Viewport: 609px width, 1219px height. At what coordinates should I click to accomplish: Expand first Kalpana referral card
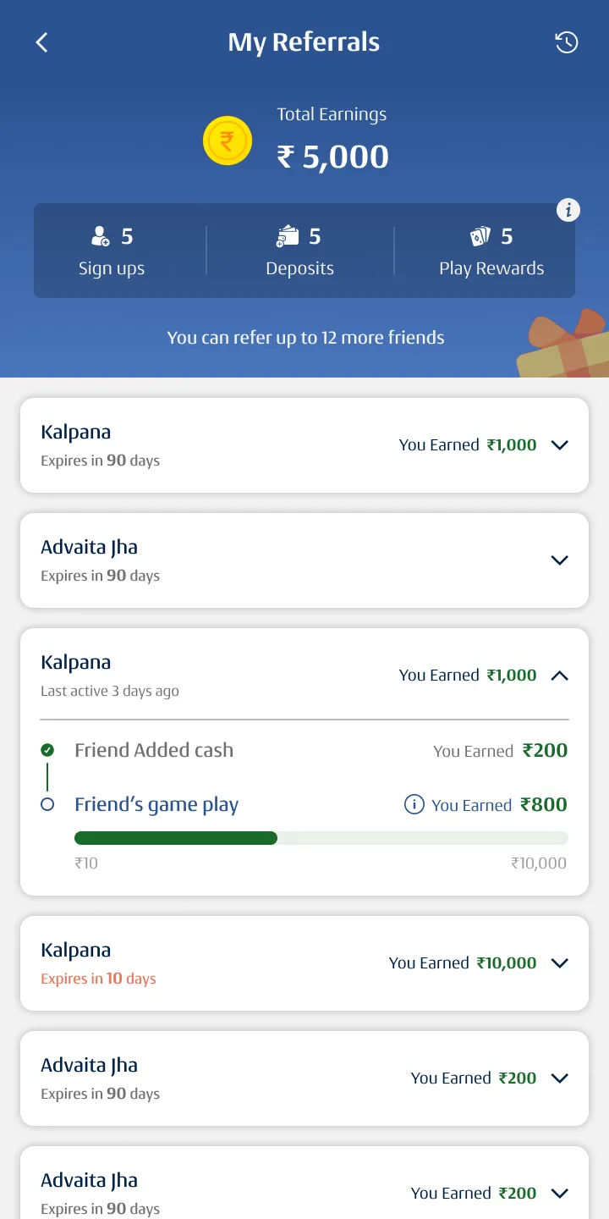[x=559, y=445]
